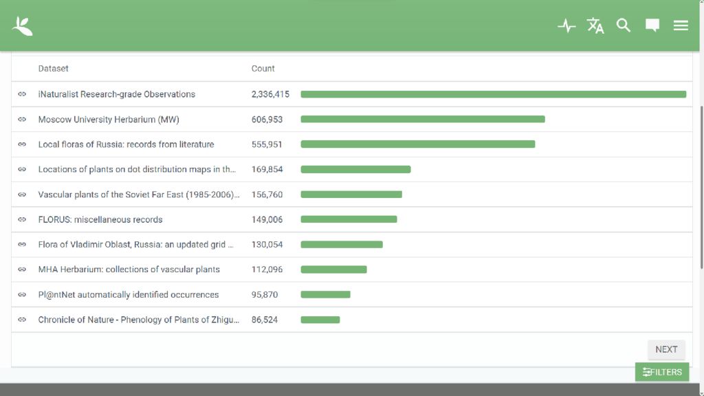Viewport: 704px width, 396px height.
Task: Open iNaturalist Research-grade Observations dataset
Action: click(117, 94)
